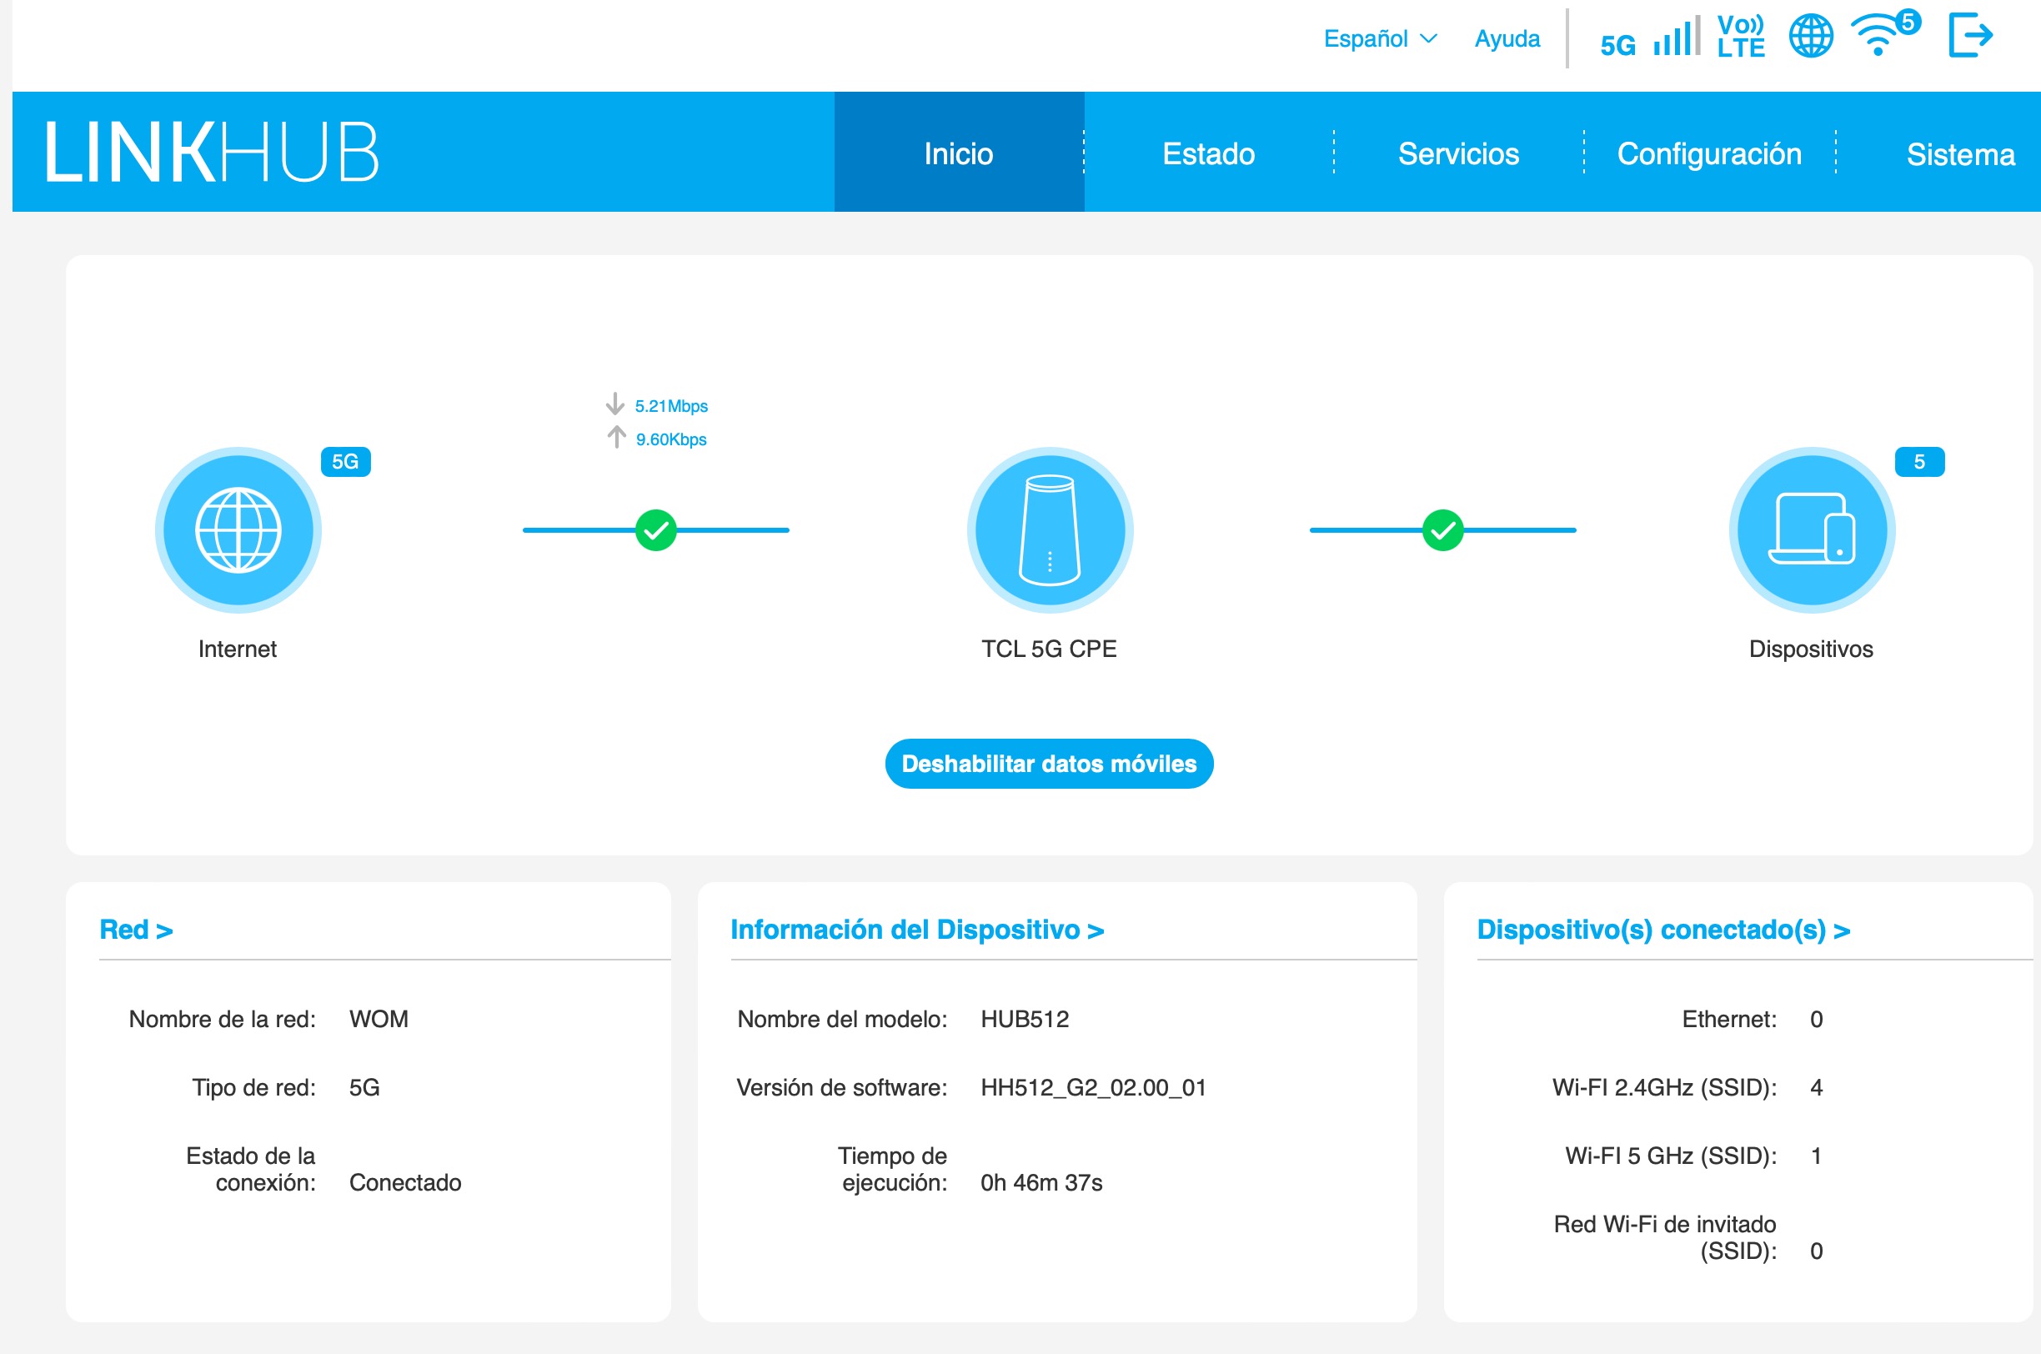Click the globe internet status icon in header
Image resolution: width=2041 pixels, height=1354 pixels.
click(x=1811, y=37)
